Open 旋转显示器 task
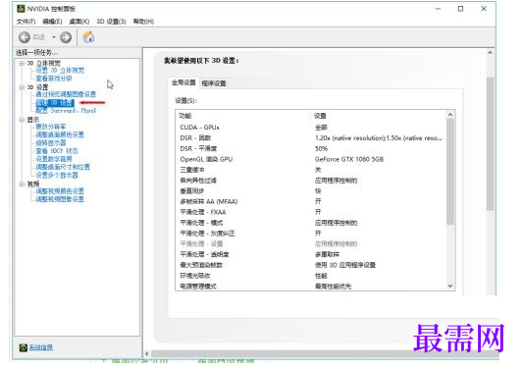 tap(51, 143)
